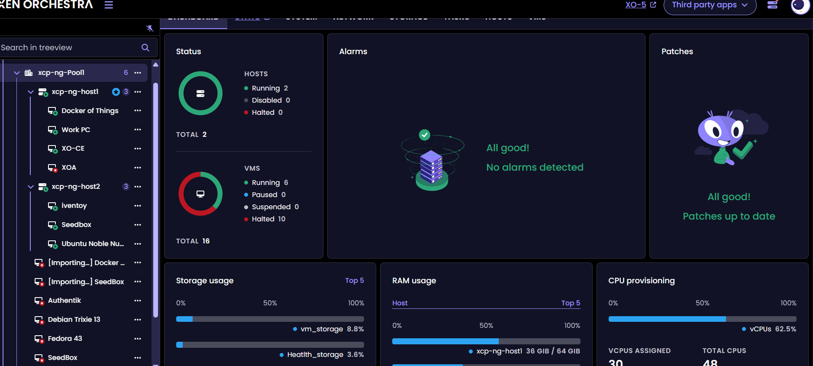Click the halted VM icon next to XOA
Viewport: 813px width, 366px height.
52,168
